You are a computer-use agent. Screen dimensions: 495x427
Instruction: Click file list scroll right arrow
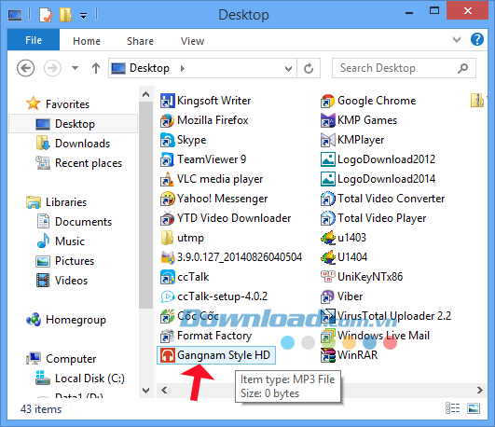pyautogui.click(x=480, y=391)
